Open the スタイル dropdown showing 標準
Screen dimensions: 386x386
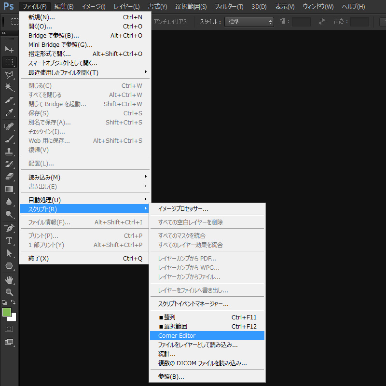click(x=249, y=22)
